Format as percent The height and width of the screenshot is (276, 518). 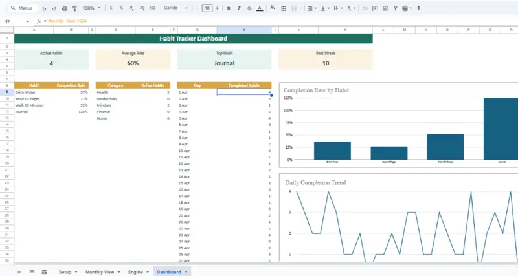coord(121,8)
